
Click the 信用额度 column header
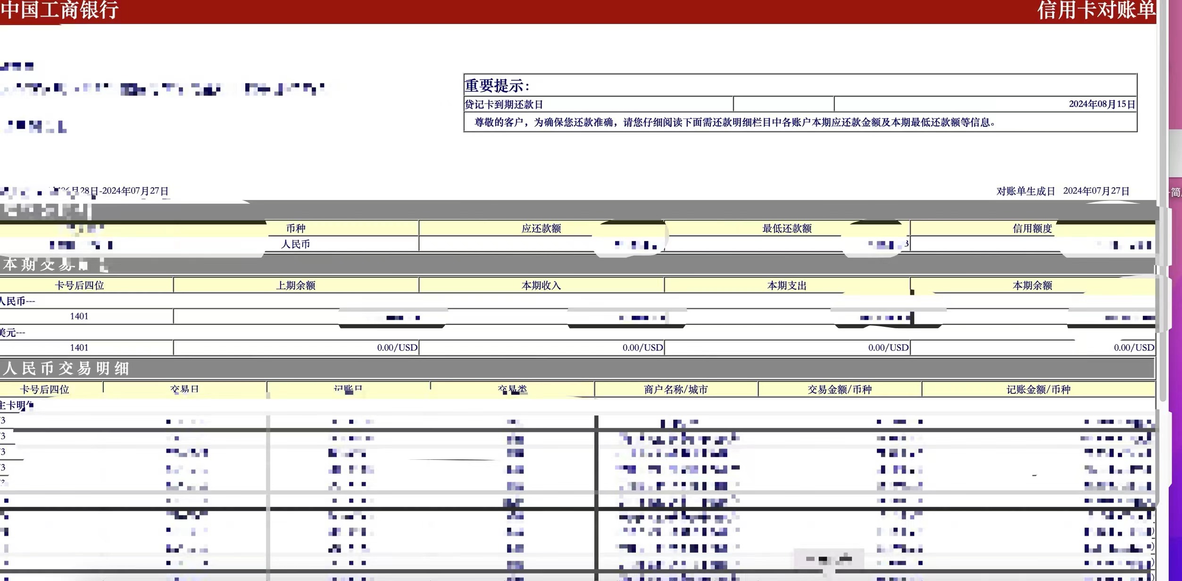(x=1032, y=229)
